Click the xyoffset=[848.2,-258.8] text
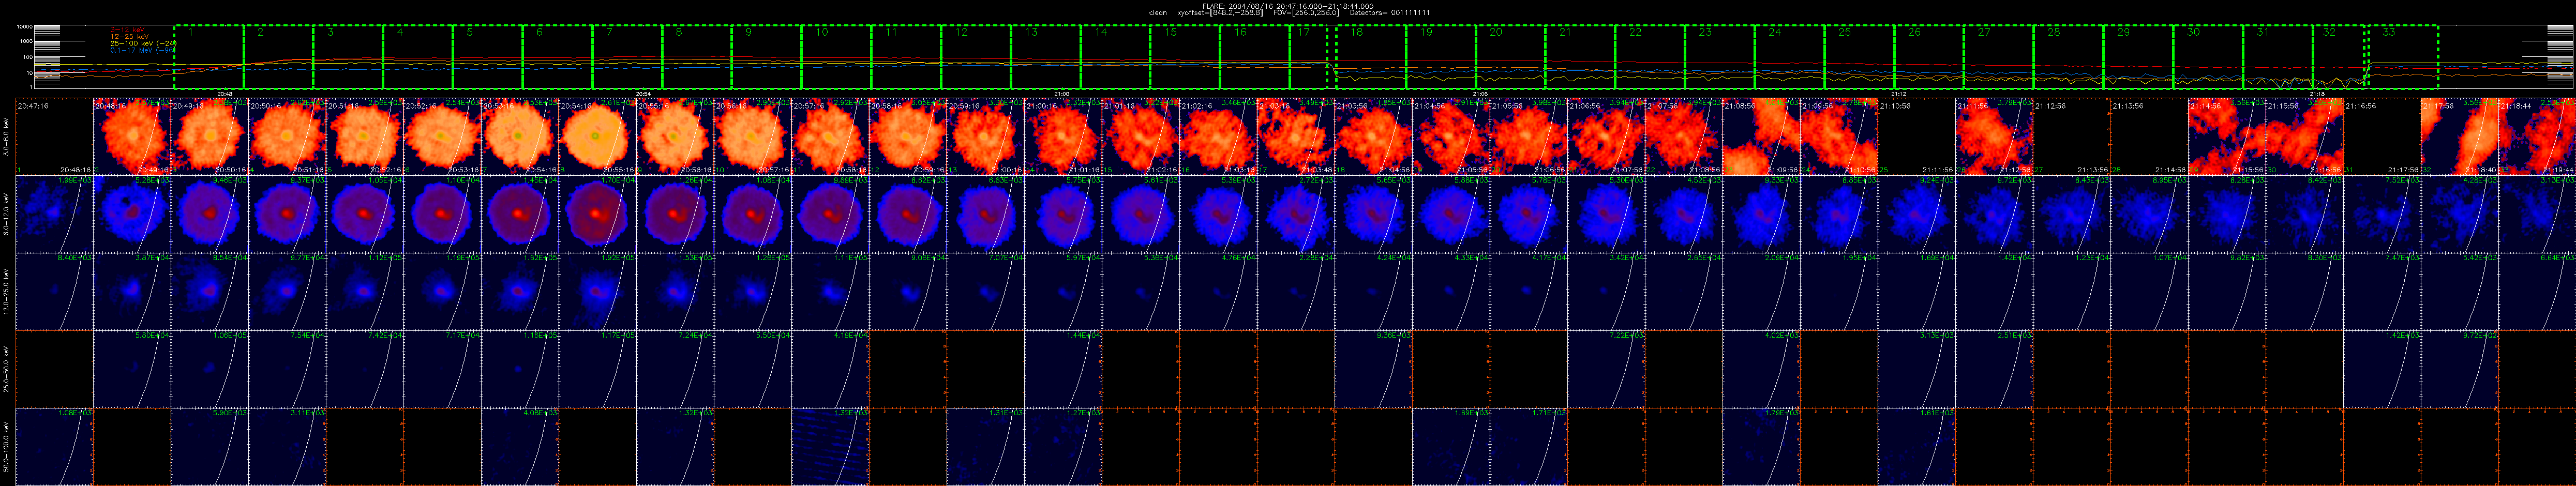The width and height of the screenshot is (2576, 486). pos(1220,12)
